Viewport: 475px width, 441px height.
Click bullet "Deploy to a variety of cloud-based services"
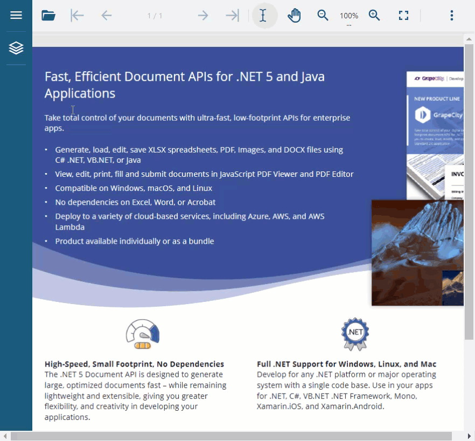tap(190, 222)
